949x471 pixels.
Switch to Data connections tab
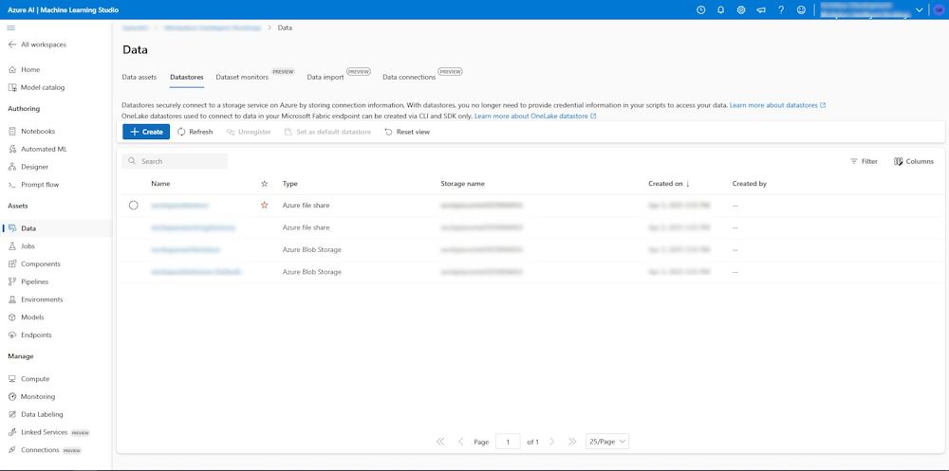(x=409, y=78)
